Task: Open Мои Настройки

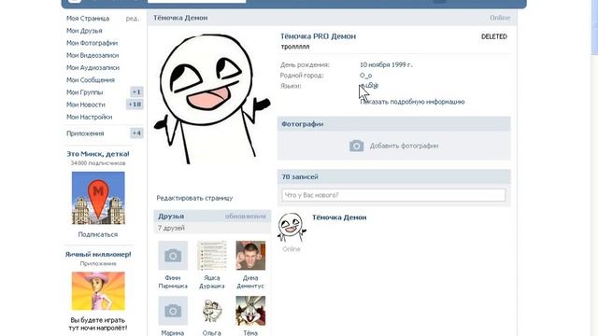Action: click(x=90, y=117)
